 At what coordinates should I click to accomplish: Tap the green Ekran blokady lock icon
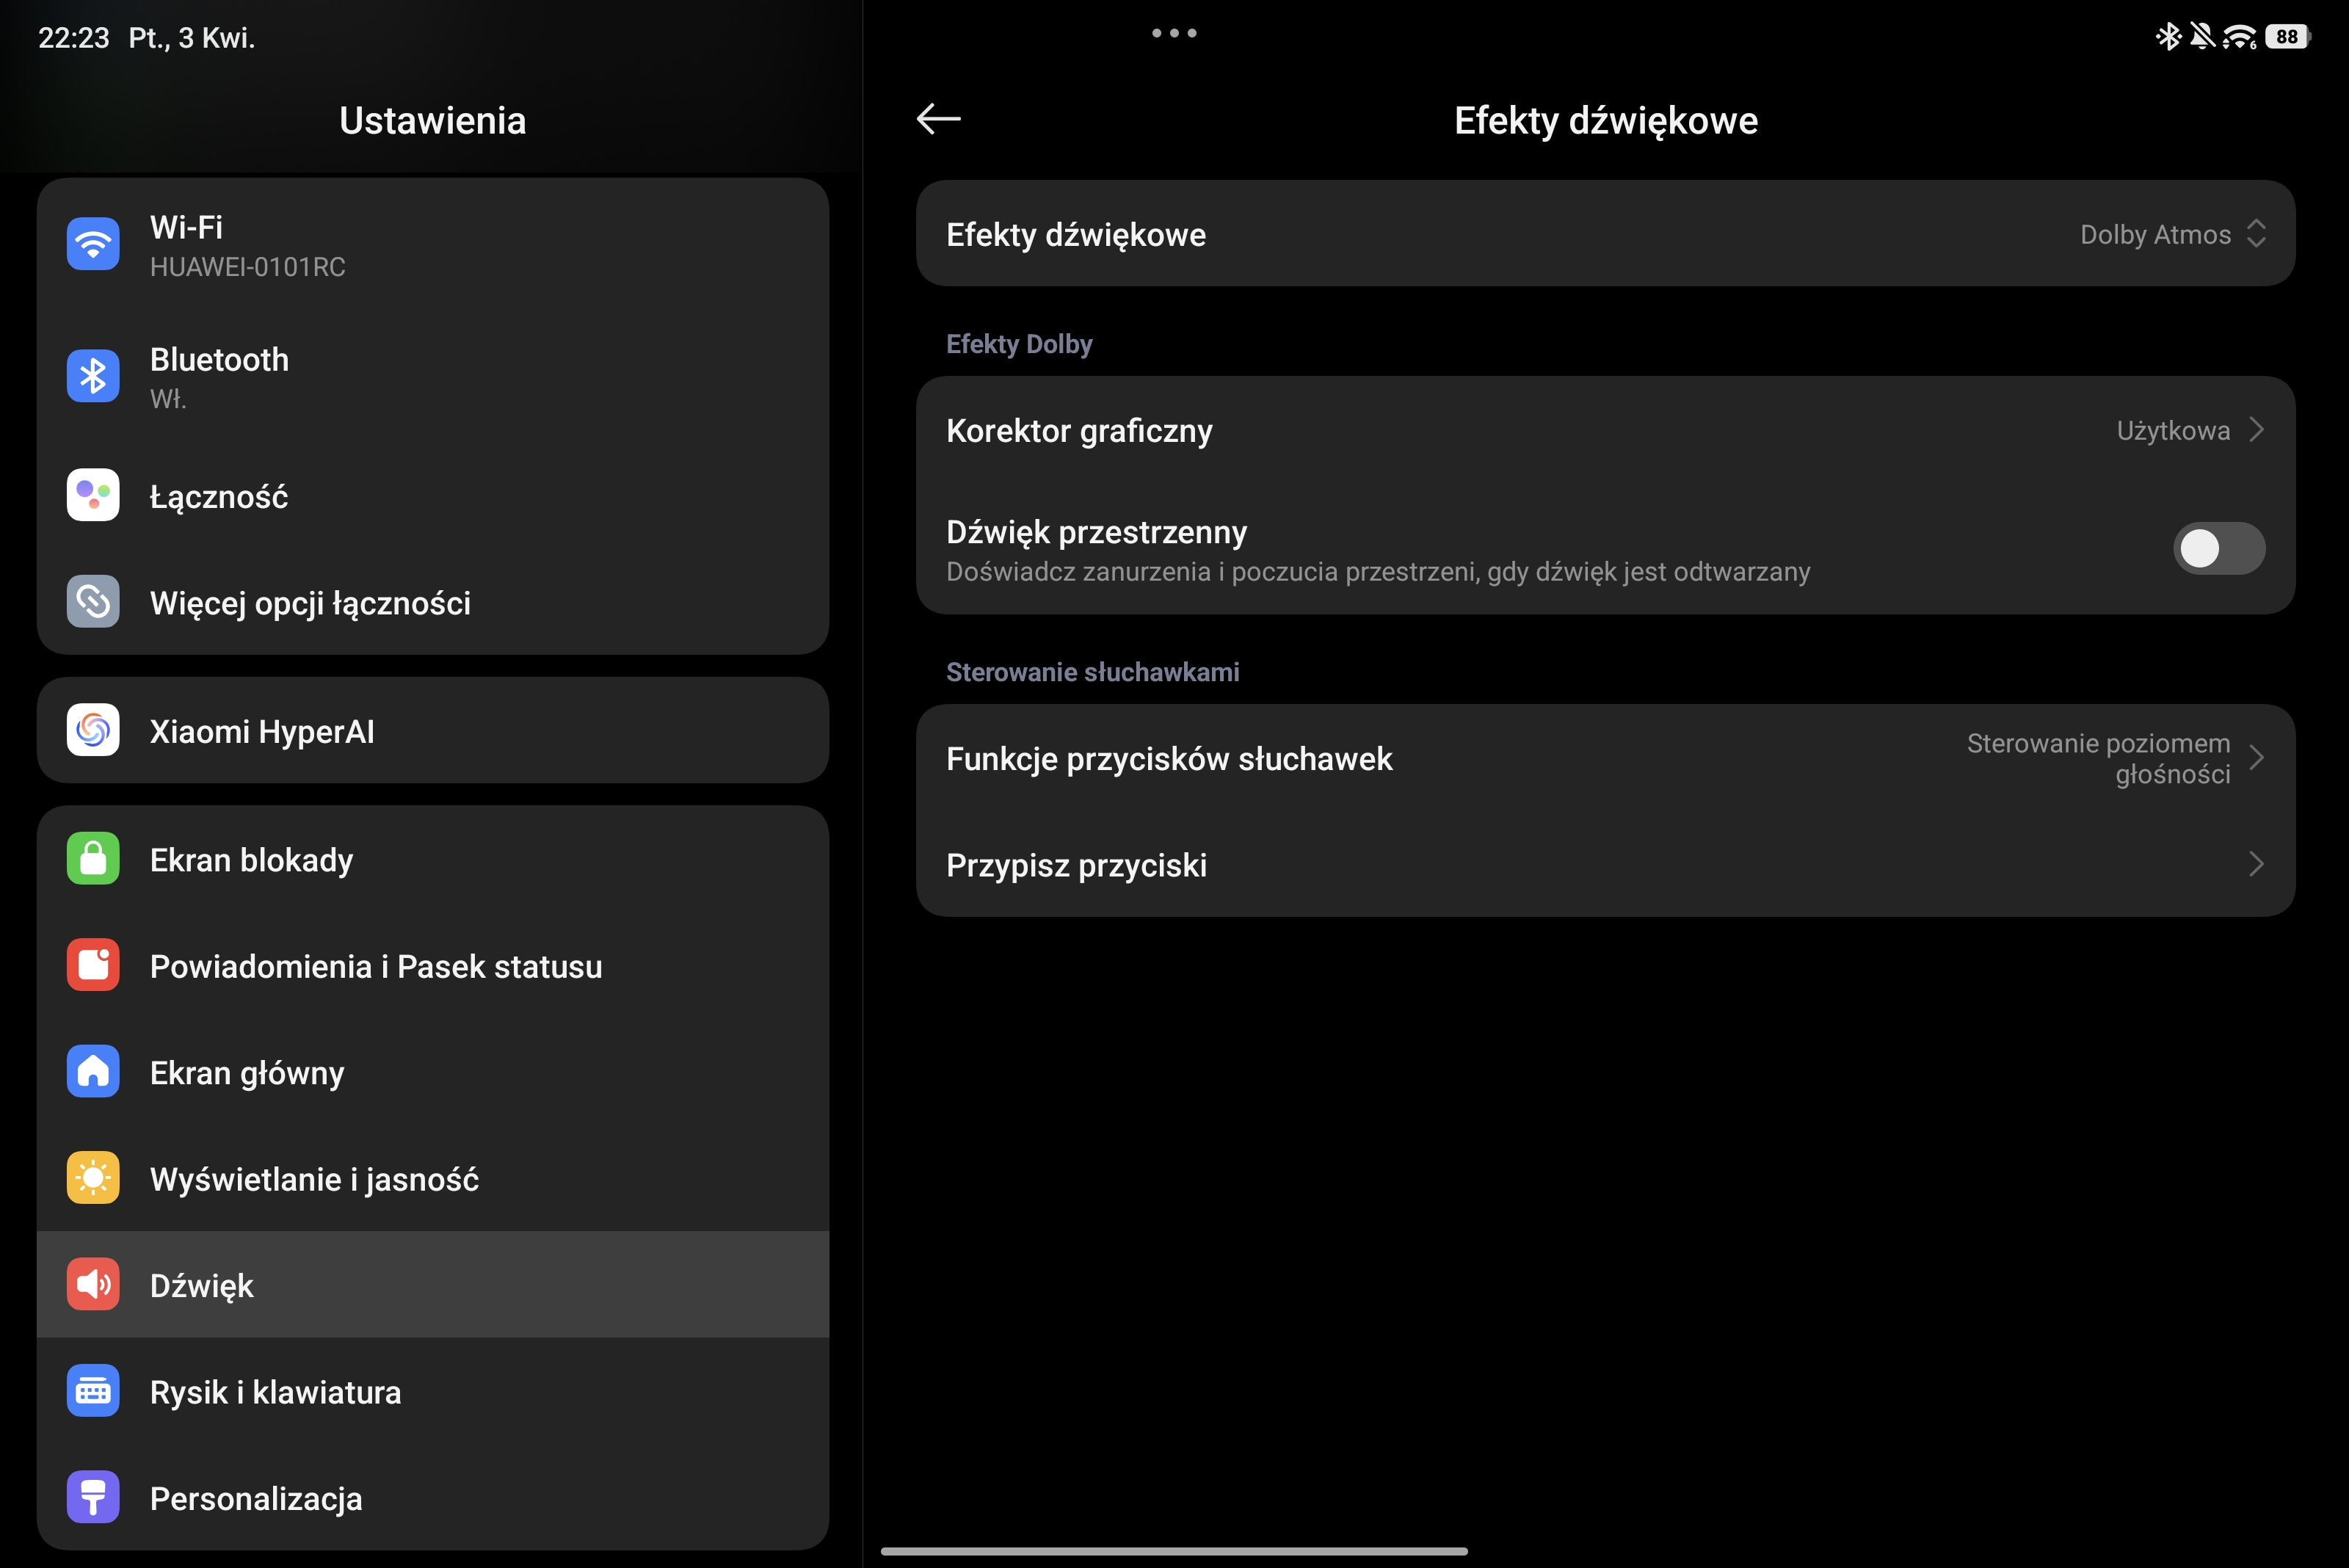93,859
